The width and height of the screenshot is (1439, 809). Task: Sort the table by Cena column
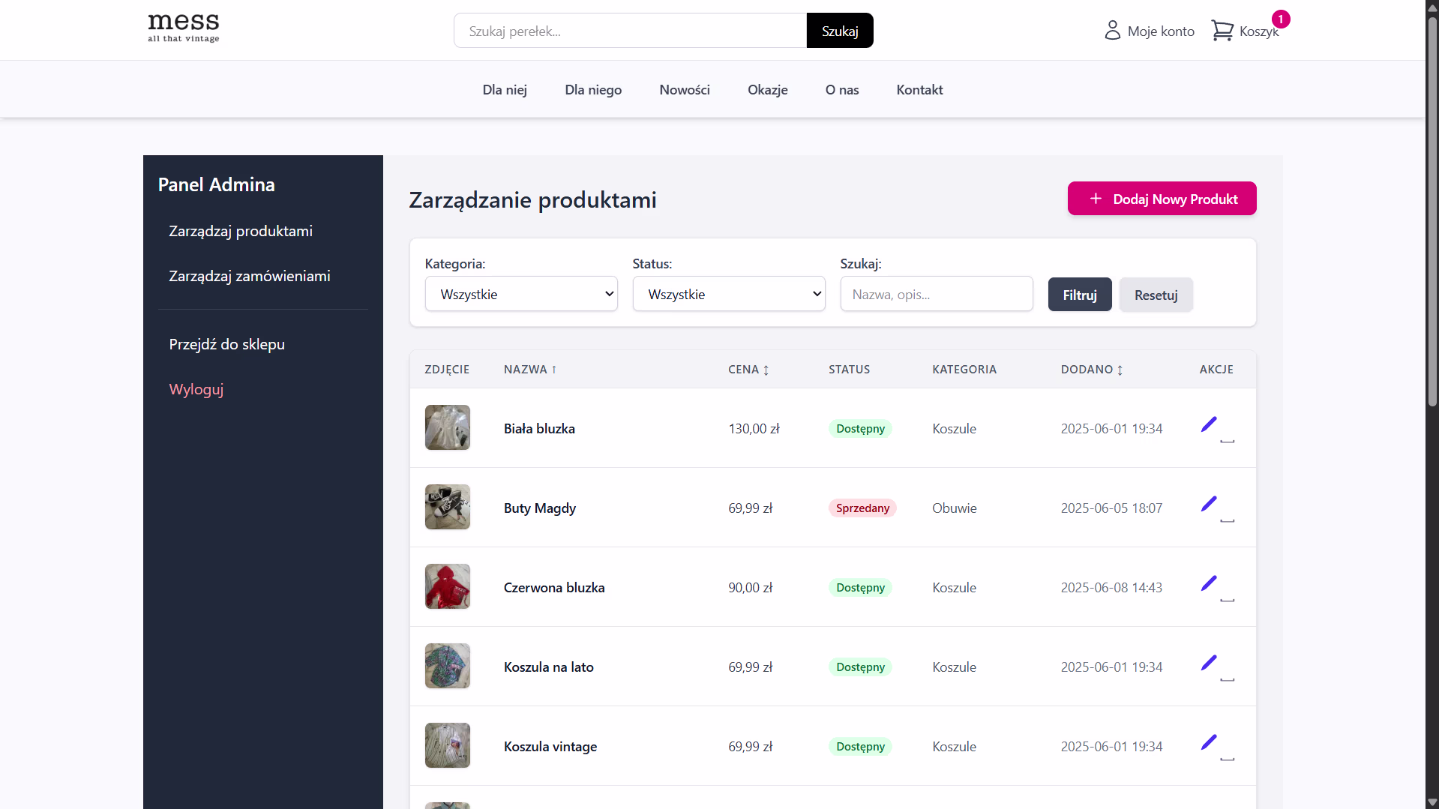click(748, 370)
